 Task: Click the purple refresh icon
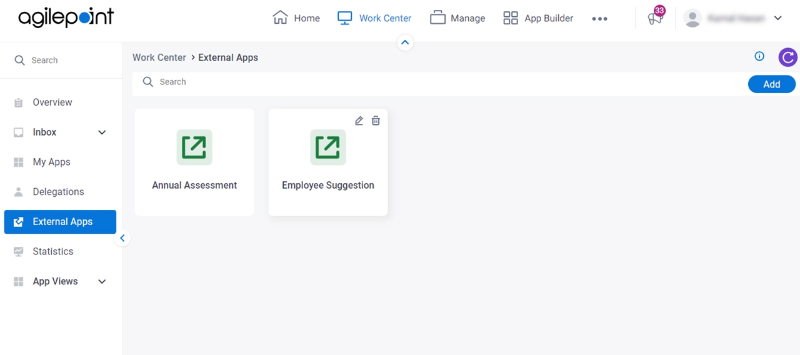[788, 57]
